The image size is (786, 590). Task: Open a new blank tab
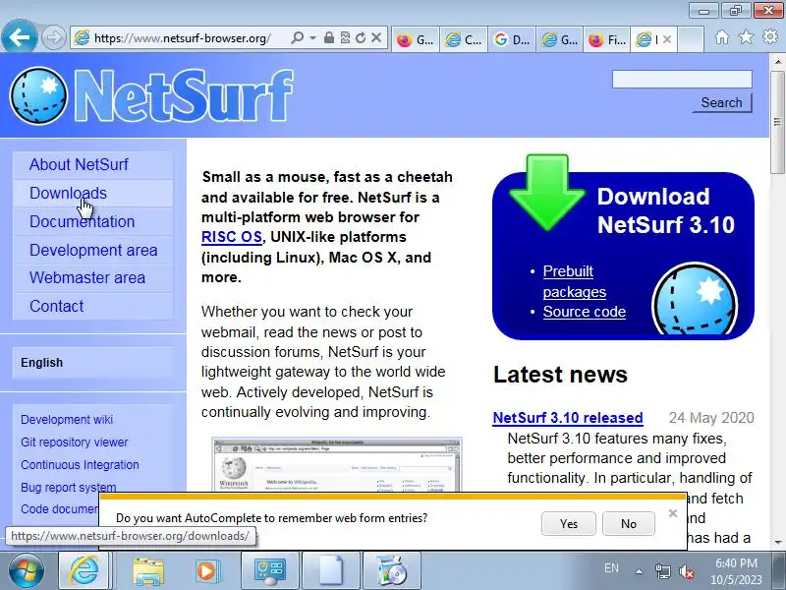tap(691, 39)
